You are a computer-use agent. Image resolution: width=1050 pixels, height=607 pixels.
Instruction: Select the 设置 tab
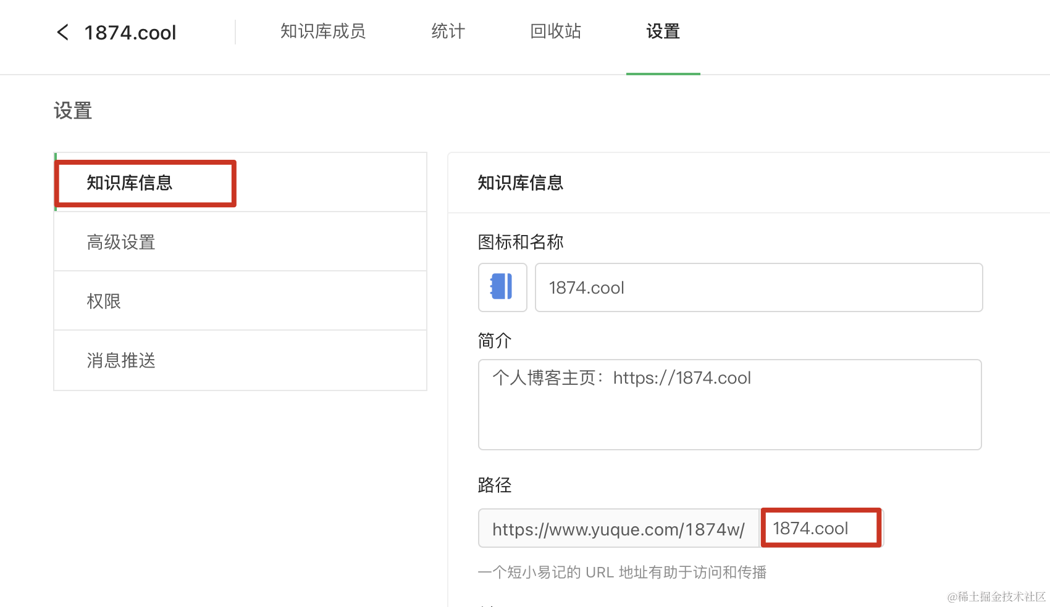(x=663, y=31)
